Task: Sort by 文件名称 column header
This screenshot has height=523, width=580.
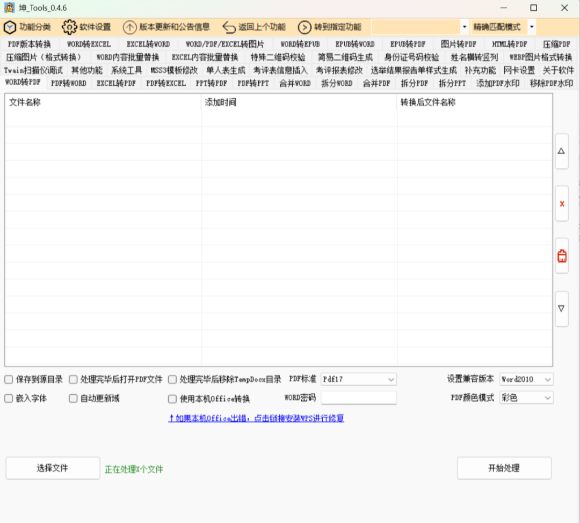Action: coord(103,102)
